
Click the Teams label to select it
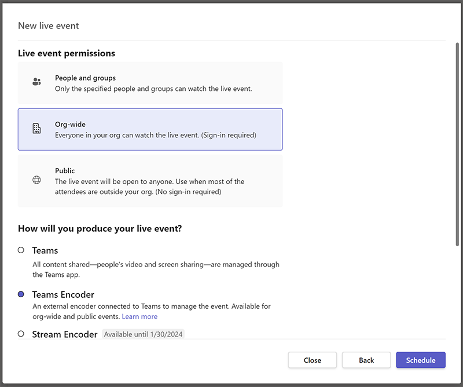(45, 250)
